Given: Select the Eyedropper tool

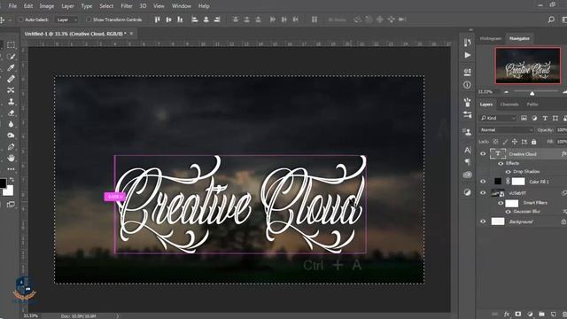Looking at the screenshot, I should tap(11, 68).
